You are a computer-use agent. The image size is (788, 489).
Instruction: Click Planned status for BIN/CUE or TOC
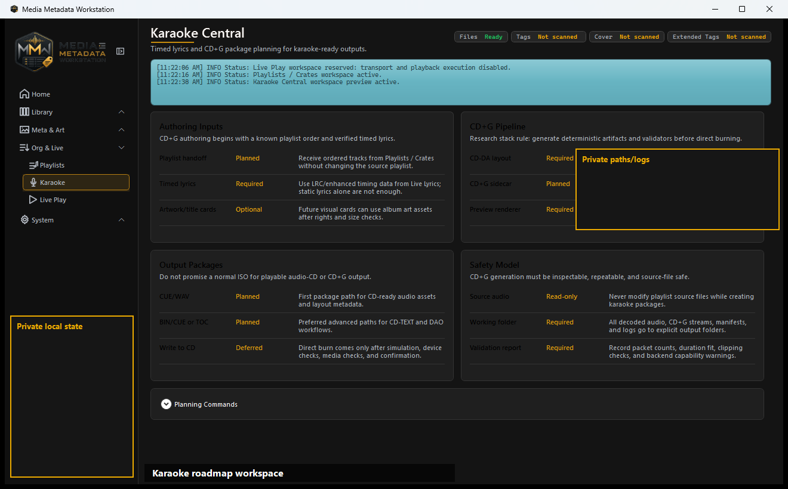pos(248,322)
